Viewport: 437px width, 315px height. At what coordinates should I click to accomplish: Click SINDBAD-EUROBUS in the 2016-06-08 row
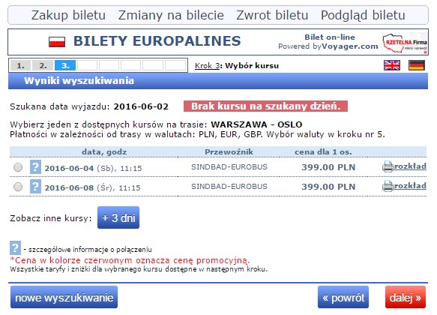point(229,187)
